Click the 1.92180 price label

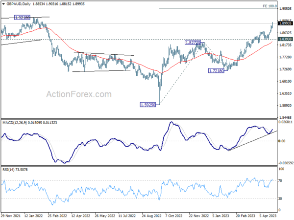(23, 18)
